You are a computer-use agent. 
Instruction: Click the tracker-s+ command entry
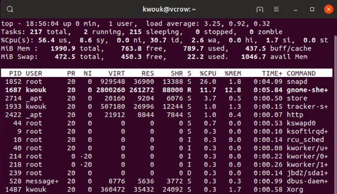click(x=308, y=106)
